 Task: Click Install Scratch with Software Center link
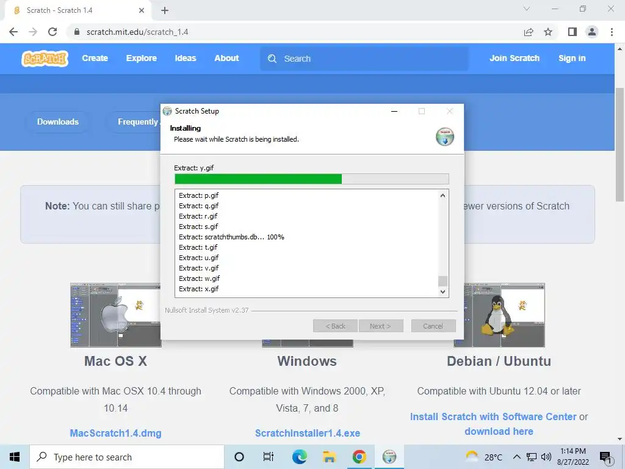click(x=493, y=416)
